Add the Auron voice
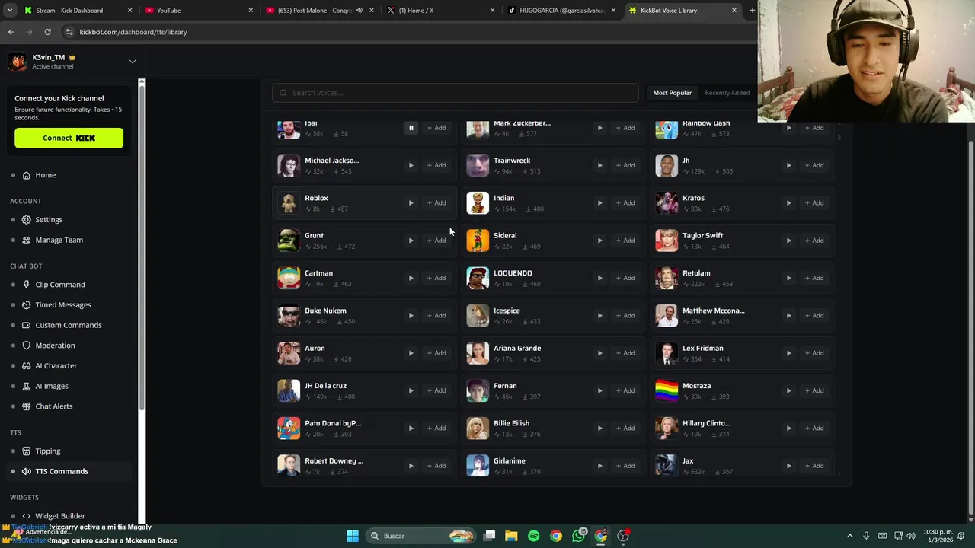Screen dimensions: 975x548 pos(436,353)
